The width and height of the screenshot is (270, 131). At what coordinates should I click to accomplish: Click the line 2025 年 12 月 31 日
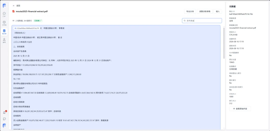(x=21, y=56)
